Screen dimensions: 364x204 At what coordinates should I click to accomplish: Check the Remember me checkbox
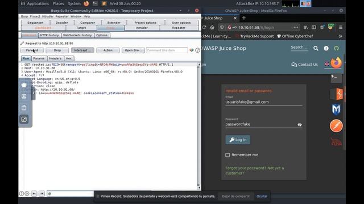[x=227, y=155]
